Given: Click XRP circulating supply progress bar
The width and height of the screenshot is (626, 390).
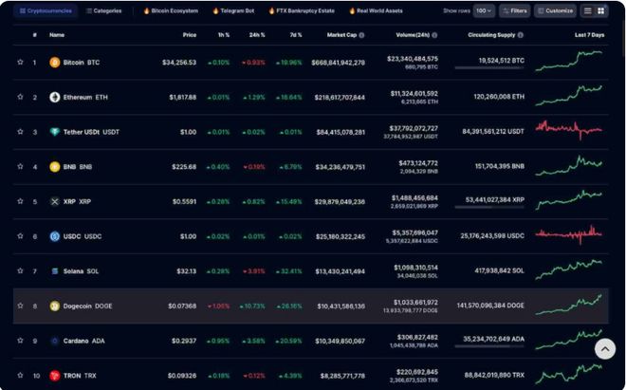Looking at the screenshot, I should tap(489, 207).
